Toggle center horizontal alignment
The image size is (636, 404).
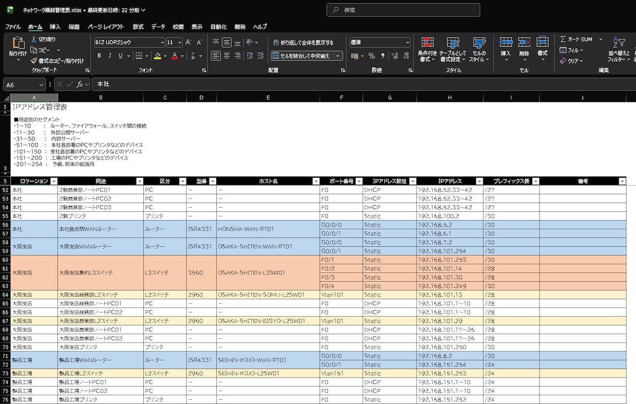pyautogui.click(x=227, y=56)
